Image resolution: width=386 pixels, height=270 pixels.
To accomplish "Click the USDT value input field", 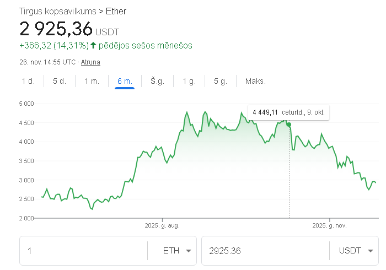I will point(265,251).
